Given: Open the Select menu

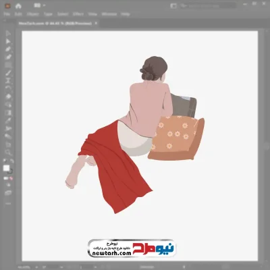Looking at the screenshot, I should click(x=63, y=14).
